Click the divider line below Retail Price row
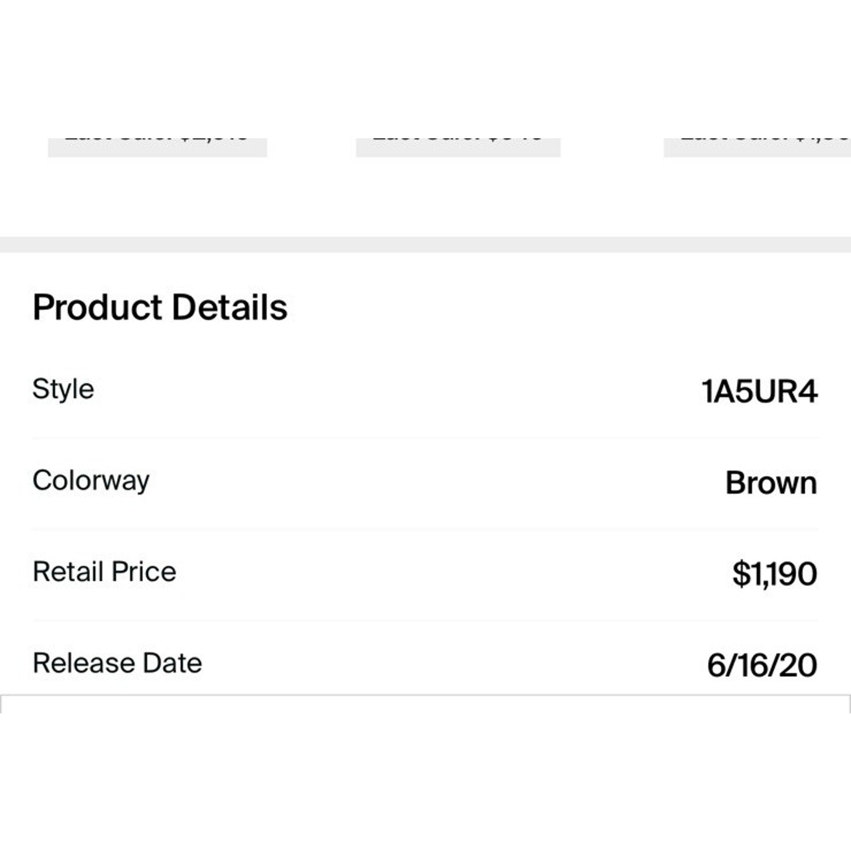 click(425, 620)
